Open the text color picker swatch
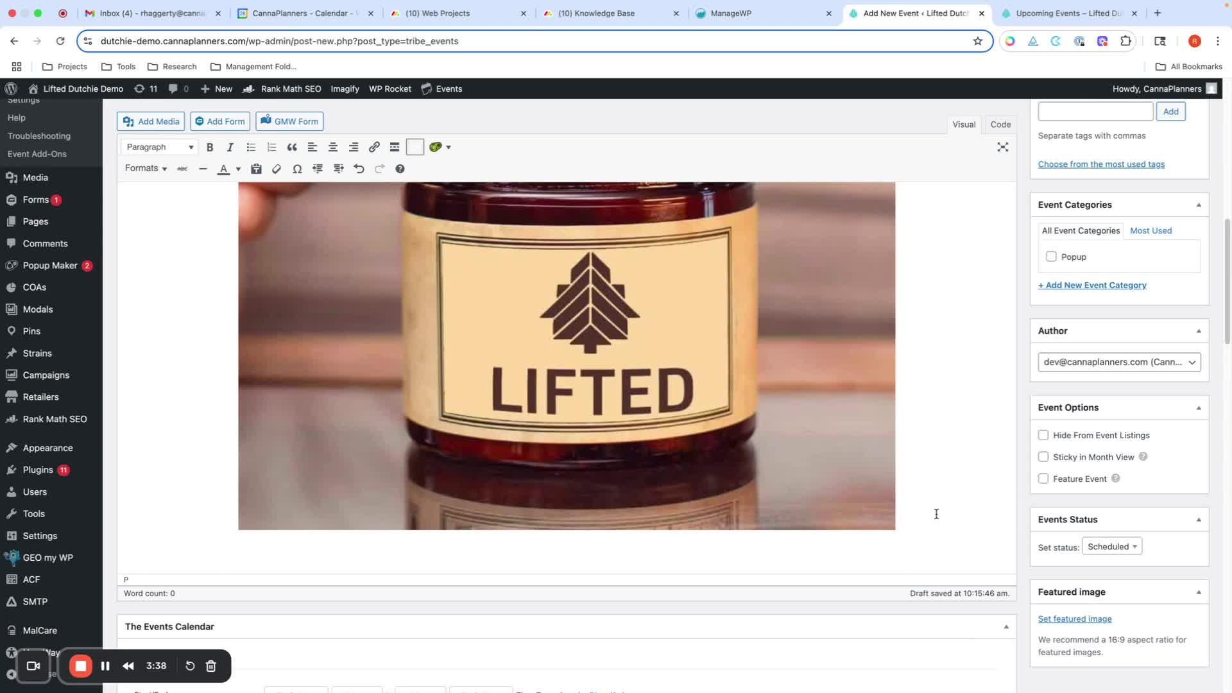Screen dimensions: 1232x693 (x=223, y=169)
